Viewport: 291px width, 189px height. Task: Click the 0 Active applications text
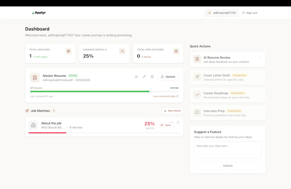[x=147, y=57]
